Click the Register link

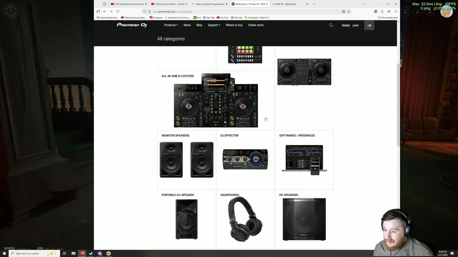point(346,25)
